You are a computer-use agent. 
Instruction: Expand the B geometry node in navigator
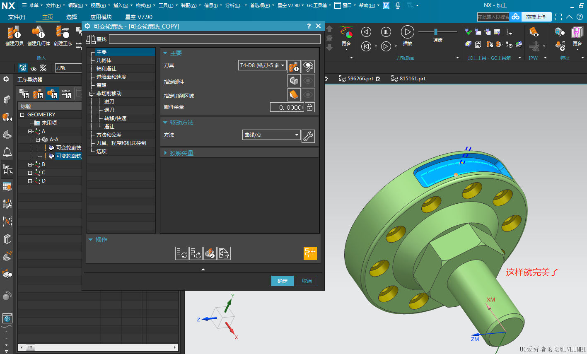coord(30,164)
